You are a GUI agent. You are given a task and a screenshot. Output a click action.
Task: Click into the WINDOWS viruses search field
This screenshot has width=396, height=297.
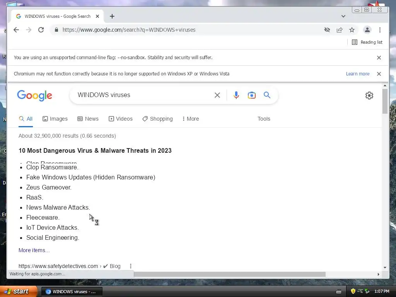coord(144,95)
